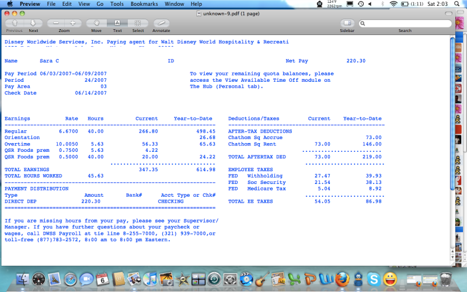467x292 pixels.
Task: Open the Go menu
Action: click(100, 4)
